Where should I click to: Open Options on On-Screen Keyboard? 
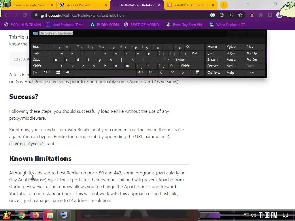tap(215, 72)
